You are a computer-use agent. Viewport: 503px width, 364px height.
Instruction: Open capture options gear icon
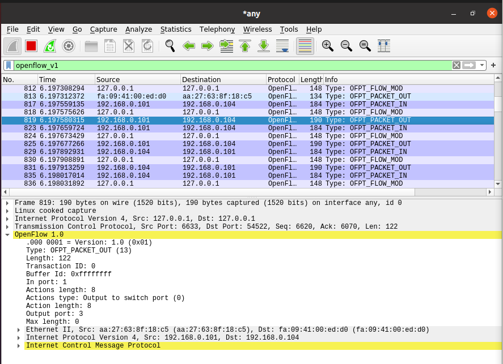tap(68, 46)
